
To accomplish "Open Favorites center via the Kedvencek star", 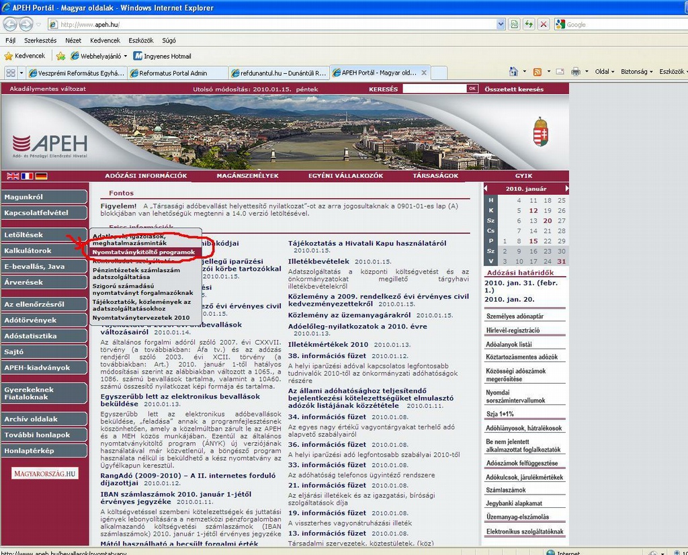I will click(x=25, y=56).
